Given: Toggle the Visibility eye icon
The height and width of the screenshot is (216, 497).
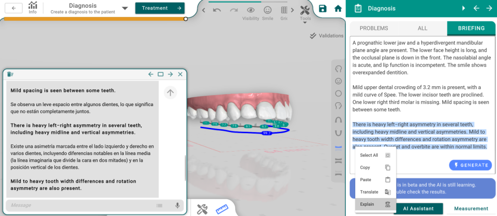Looking at the screenshot, I should tap(250, 10).
